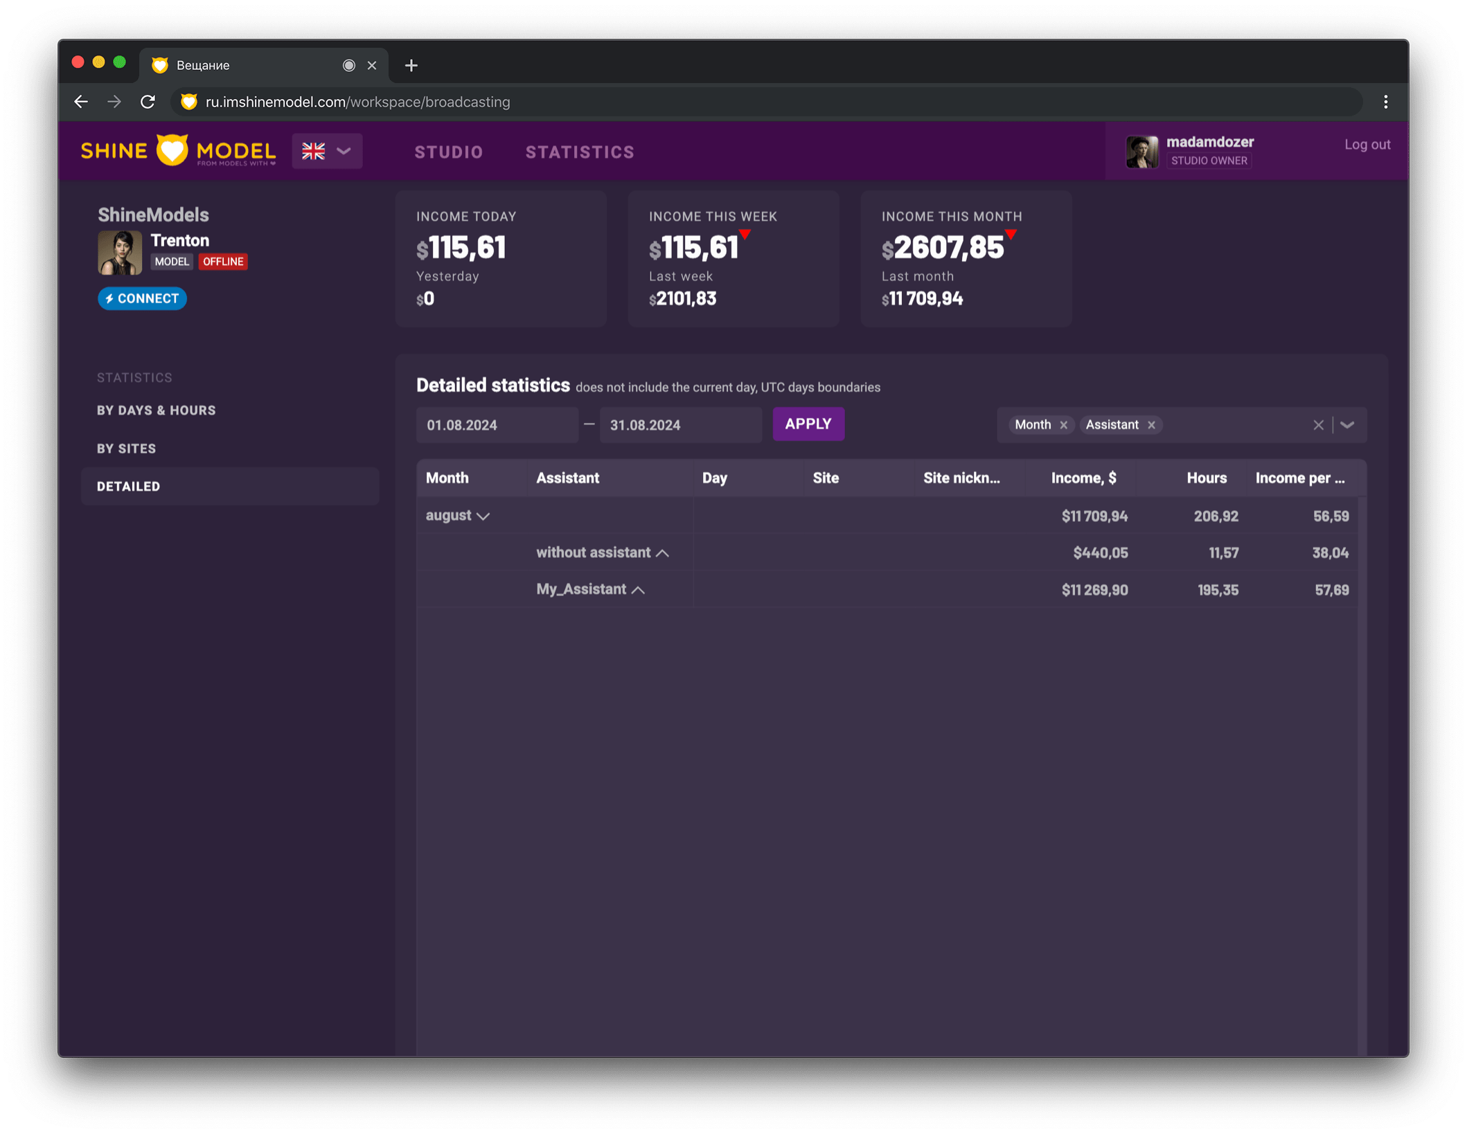1467x1134 pixels.
Task: Click the $11 269,90 income cell
Action: pos(1094,590)
